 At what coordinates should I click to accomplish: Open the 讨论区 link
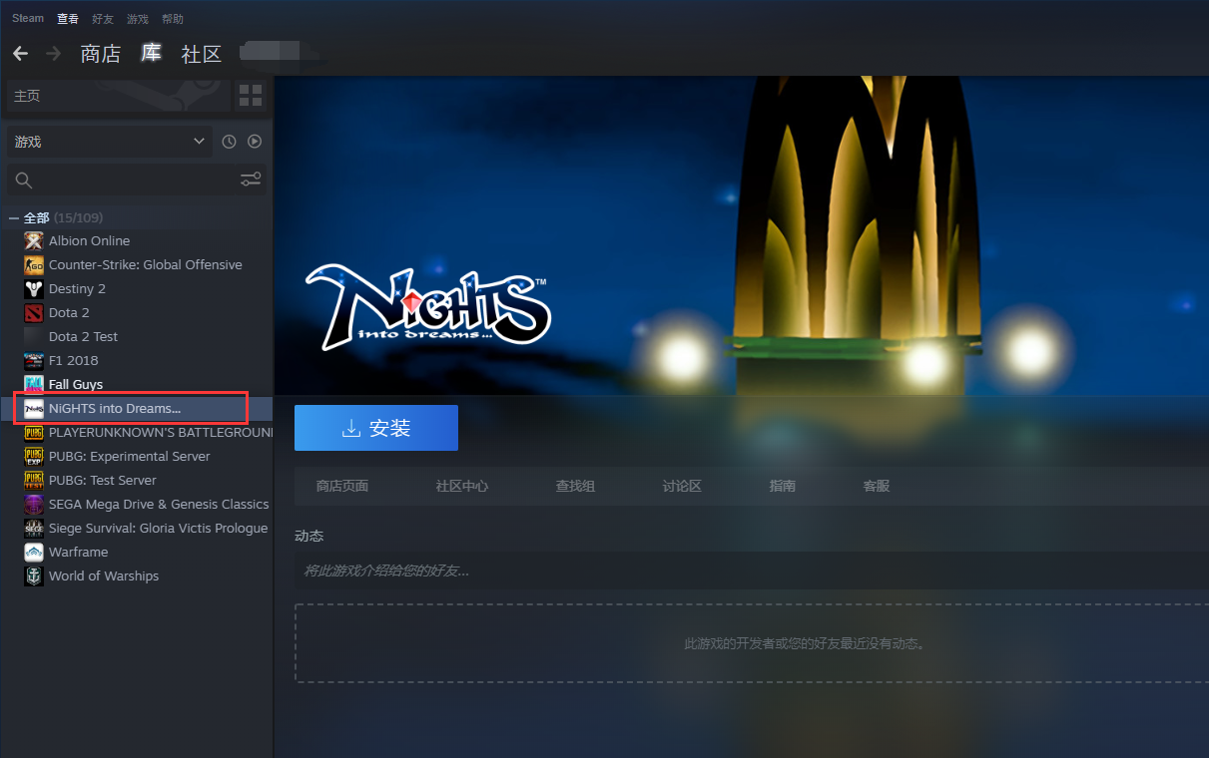point(682,486)
